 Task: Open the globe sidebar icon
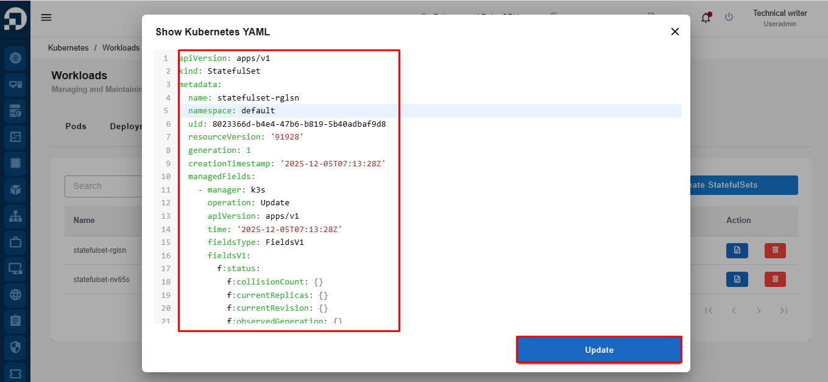pos(15,294)
